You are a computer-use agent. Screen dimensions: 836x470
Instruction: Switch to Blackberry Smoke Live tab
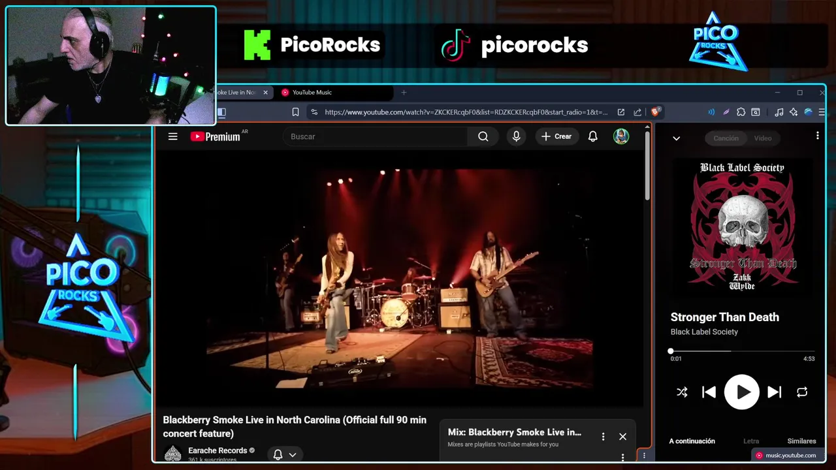pos(236,93)
